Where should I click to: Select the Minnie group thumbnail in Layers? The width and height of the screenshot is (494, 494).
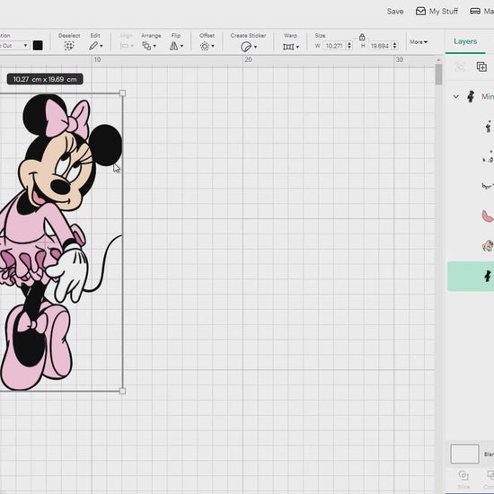[x=471, y=96]
